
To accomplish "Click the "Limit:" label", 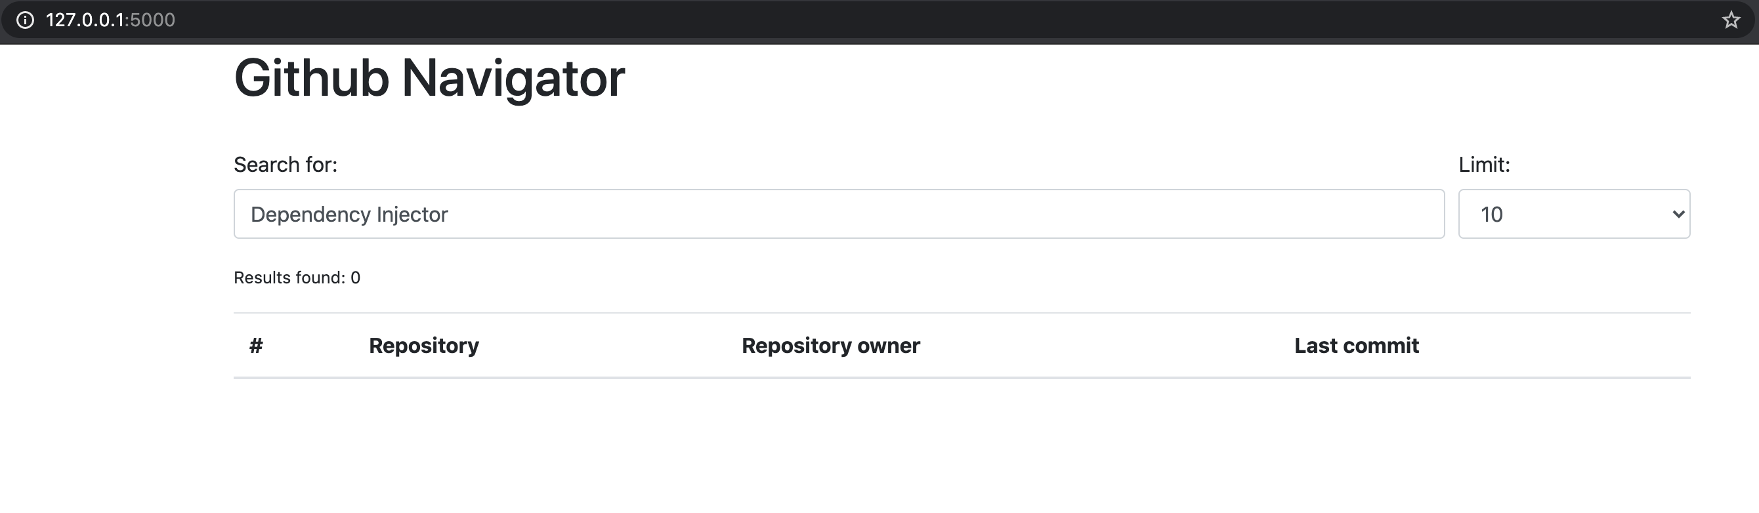I will click(x=1484, y=165).
